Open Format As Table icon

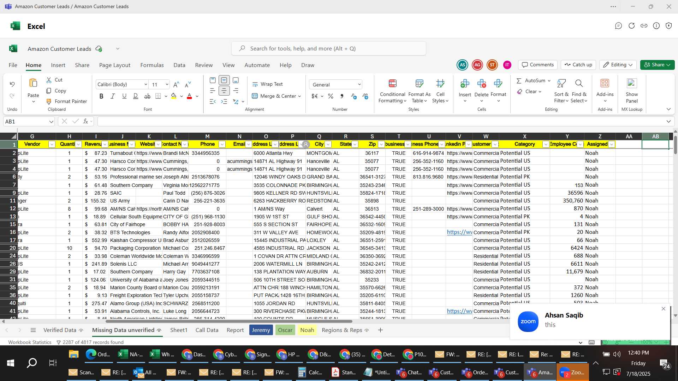pos(419,84)
